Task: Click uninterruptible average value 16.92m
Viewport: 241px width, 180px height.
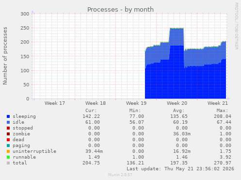Action: click(182, 151)
